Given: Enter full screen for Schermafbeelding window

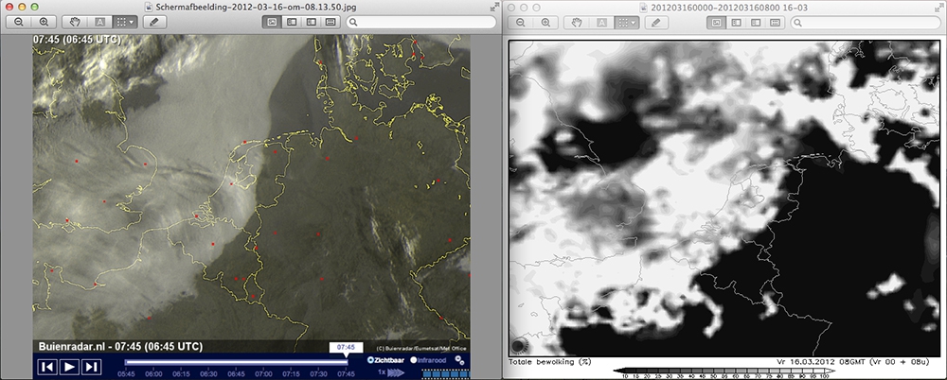Looking at the screenshot, I should [x=492, y=7].
